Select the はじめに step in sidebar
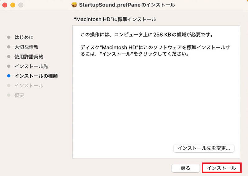The width and height of the screenshot is (248, 176). pos(24,37)
